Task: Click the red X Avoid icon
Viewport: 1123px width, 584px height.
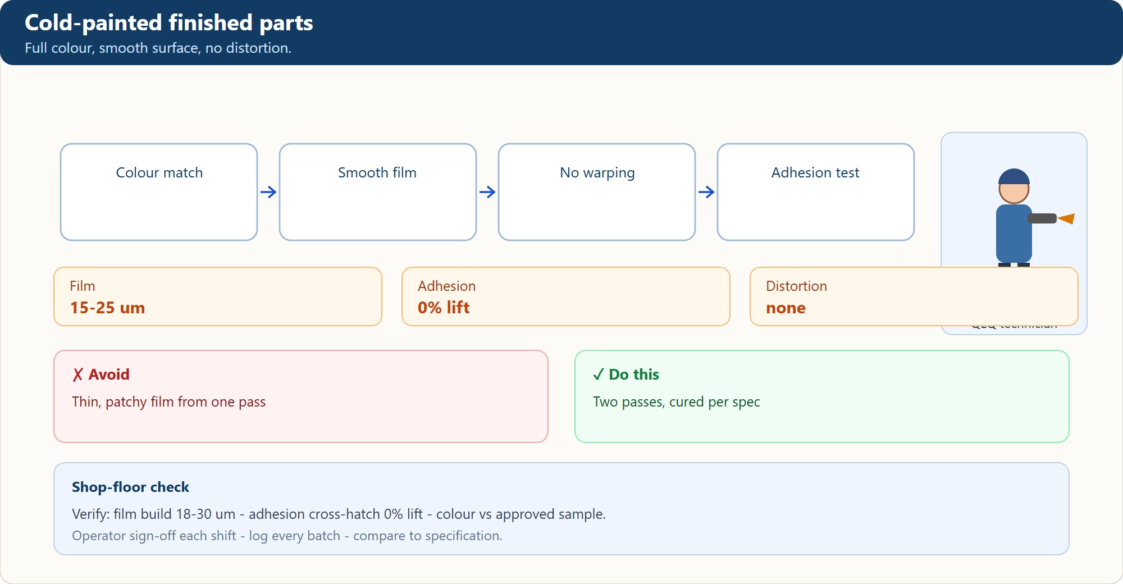Action: pyautogui.click(x=77, y=375)
